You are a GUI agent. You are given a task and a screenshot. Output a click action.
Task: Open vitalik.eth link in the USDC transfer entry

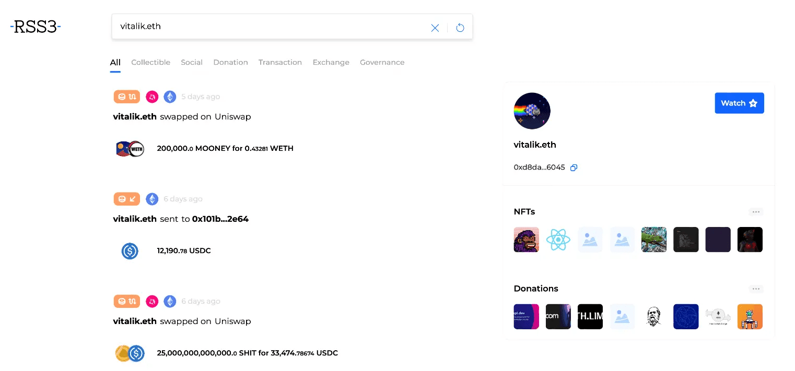(x=135, y=219)
